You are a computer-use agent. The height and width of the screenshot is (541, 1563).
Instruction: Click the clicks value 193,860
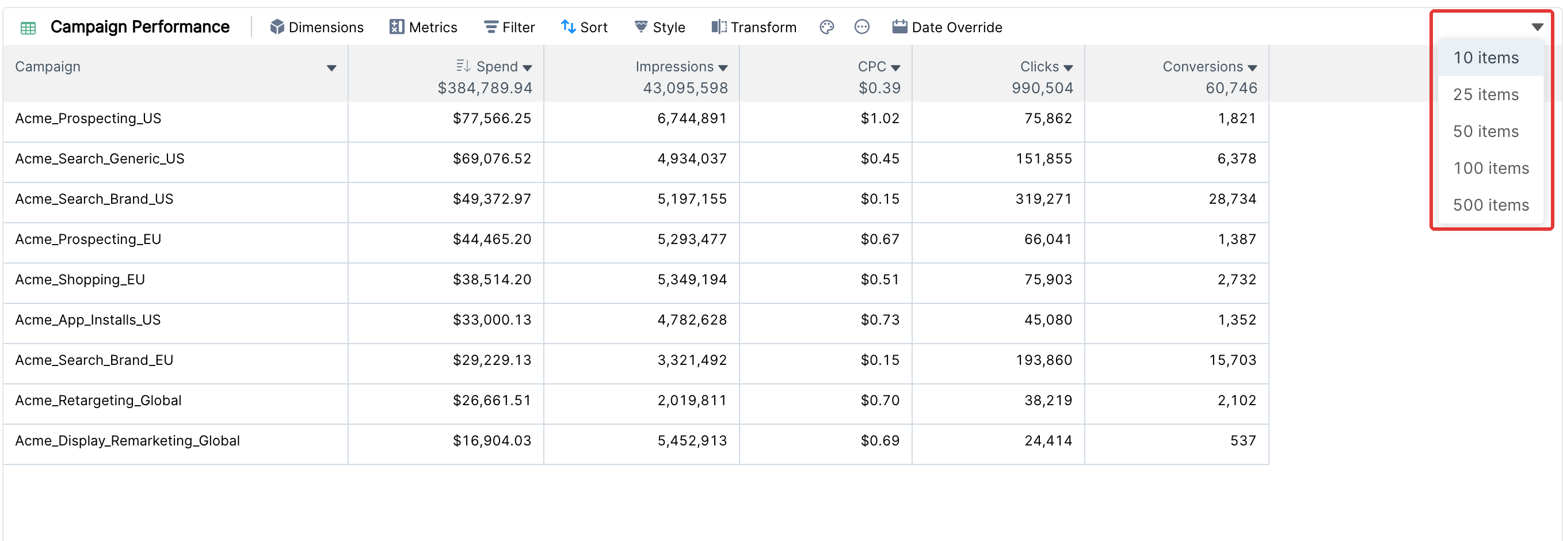(1043, 360)
